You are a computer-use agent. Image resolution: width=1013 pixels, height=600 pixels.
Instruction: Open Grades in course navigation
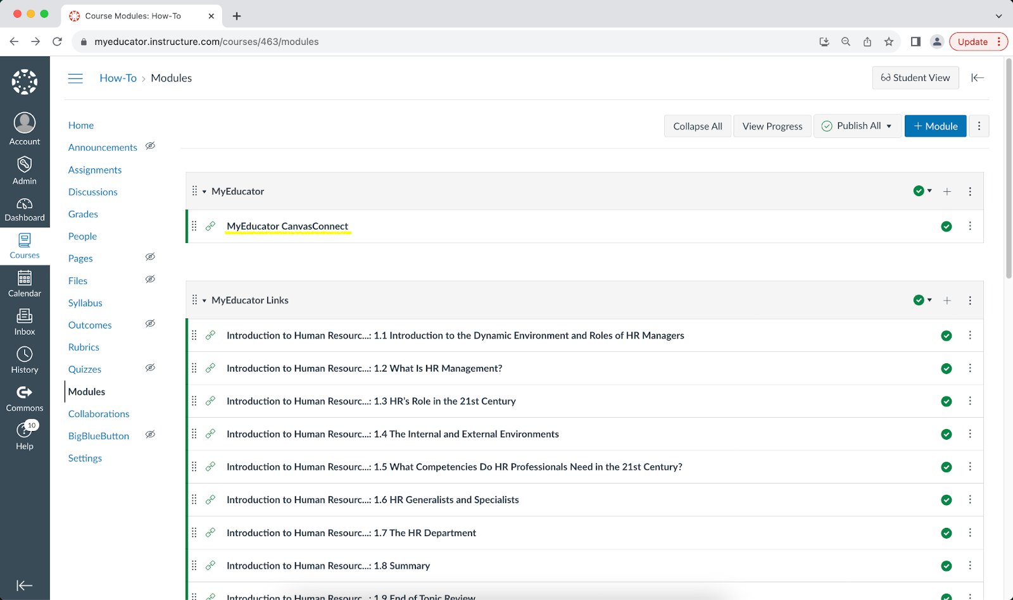click(x=83, y=214)
